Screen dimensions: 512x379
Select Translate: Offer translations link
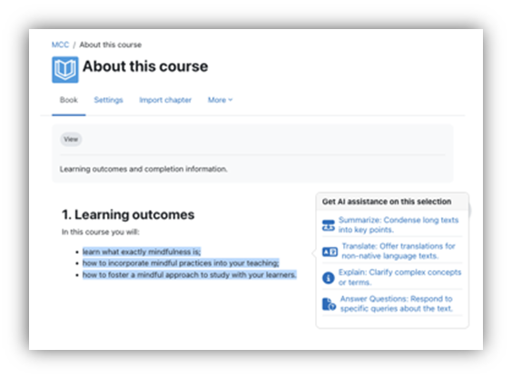[x=399, y=251]
